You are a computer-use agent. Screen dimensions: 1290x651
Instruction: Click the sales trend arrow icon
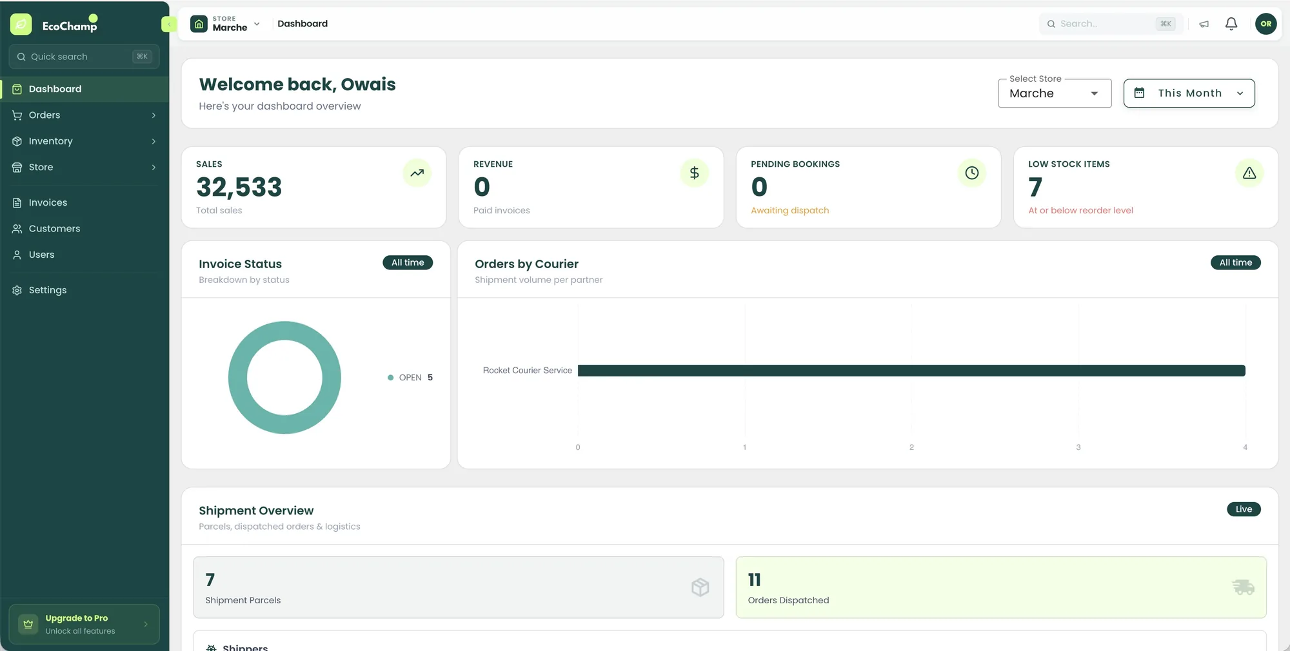(417, 173)
